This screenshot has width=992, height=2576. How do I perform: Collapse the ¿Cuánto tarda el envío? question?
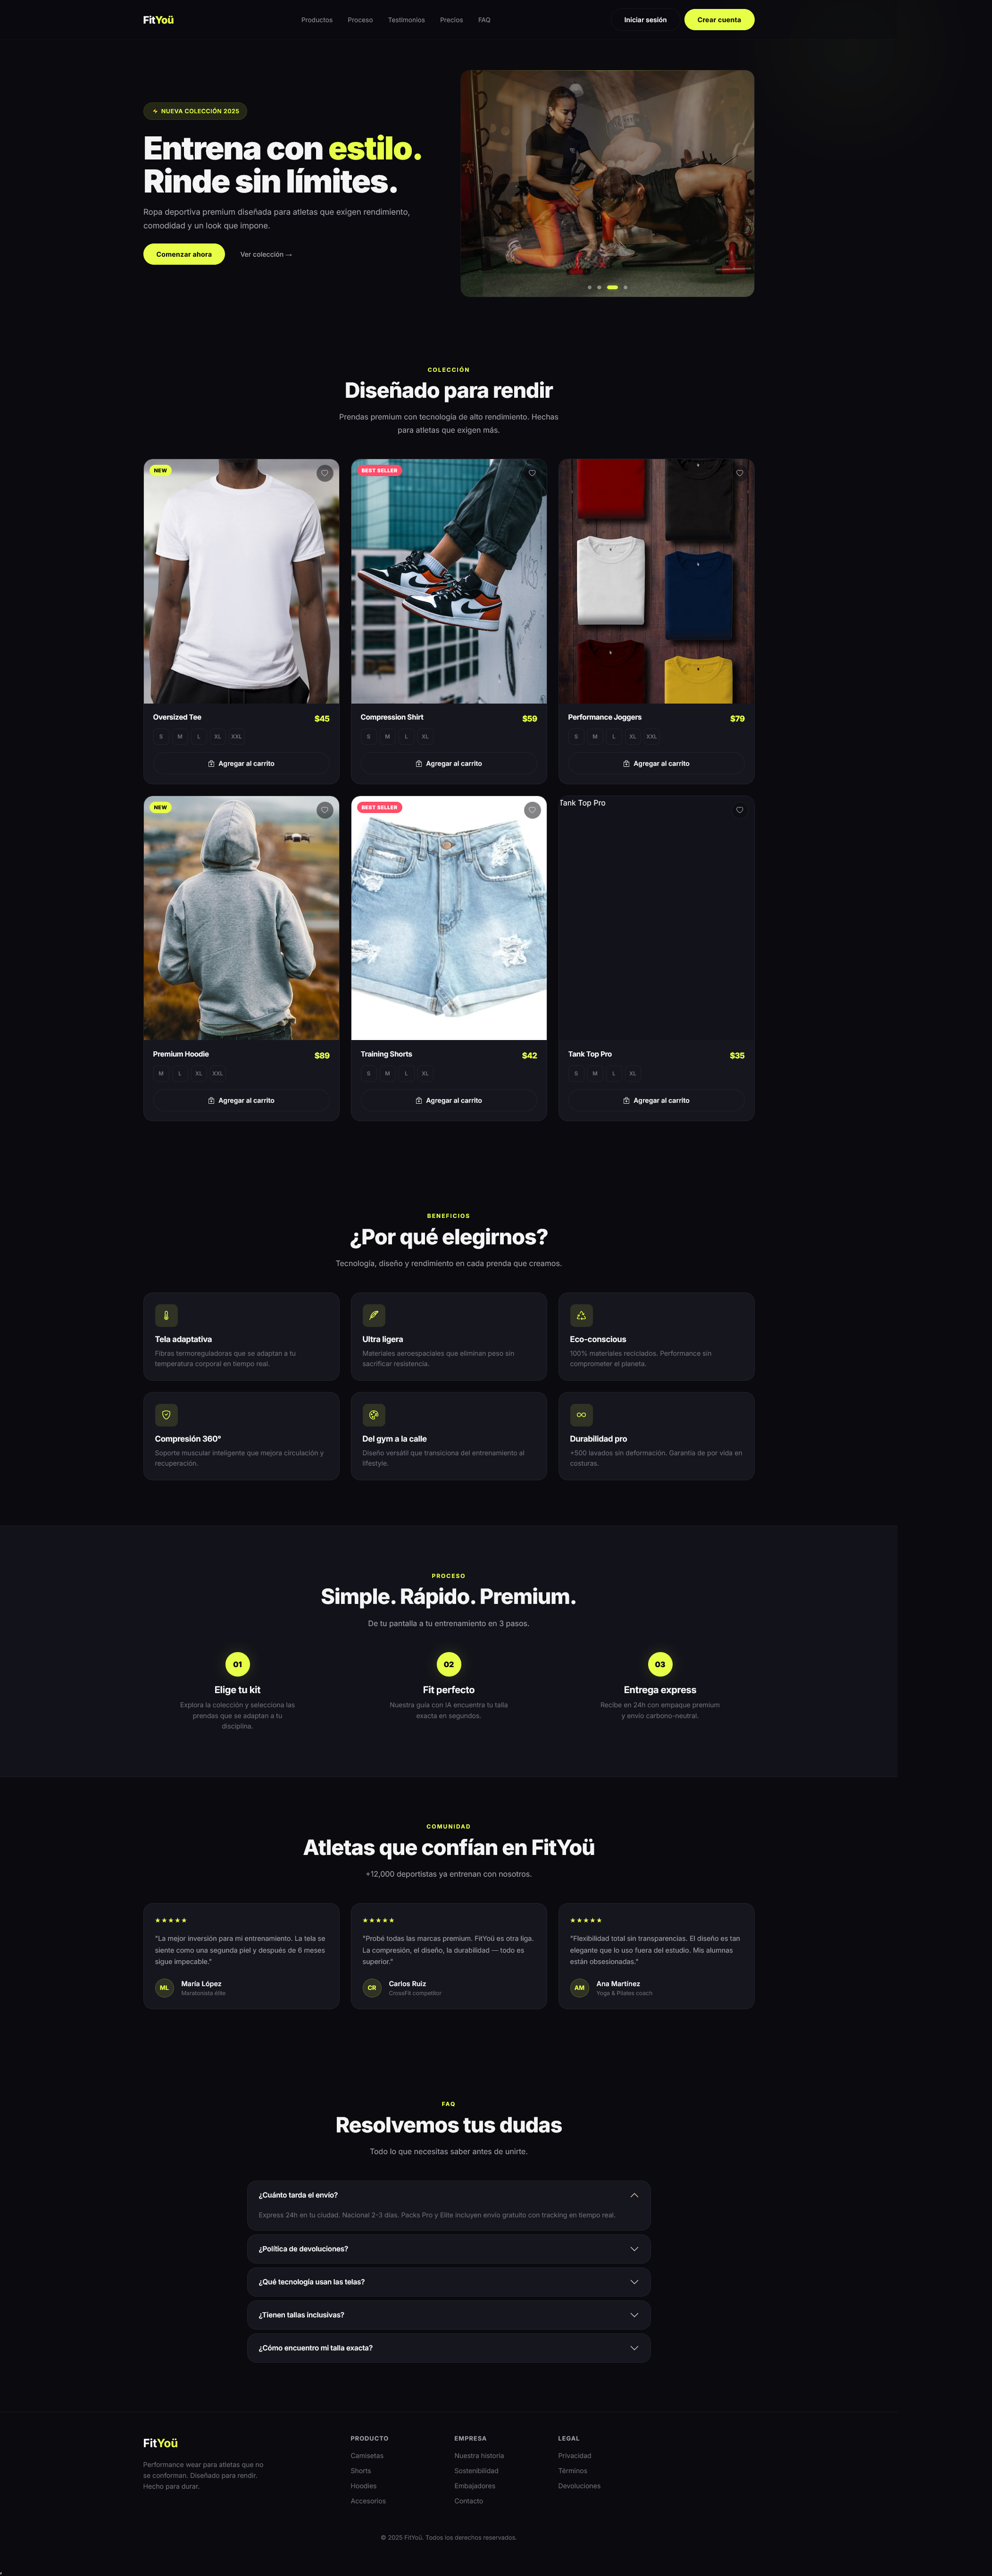click(449, 2195)
